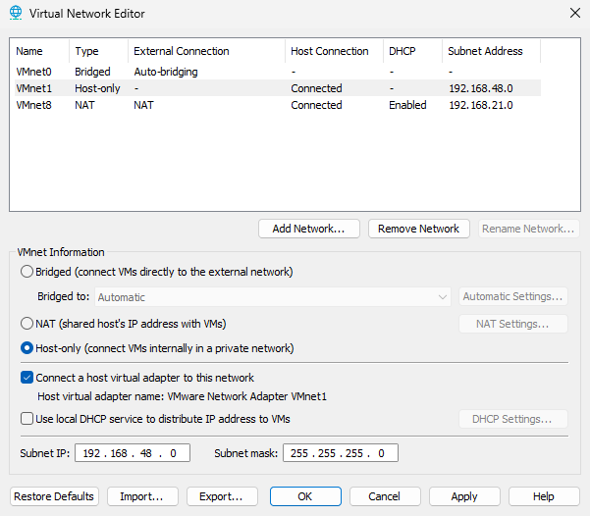Image resolution: width=590 pixels, height=516 pixels.
Task: Select the NAT shared IP radio option
Action: (27, 324)
